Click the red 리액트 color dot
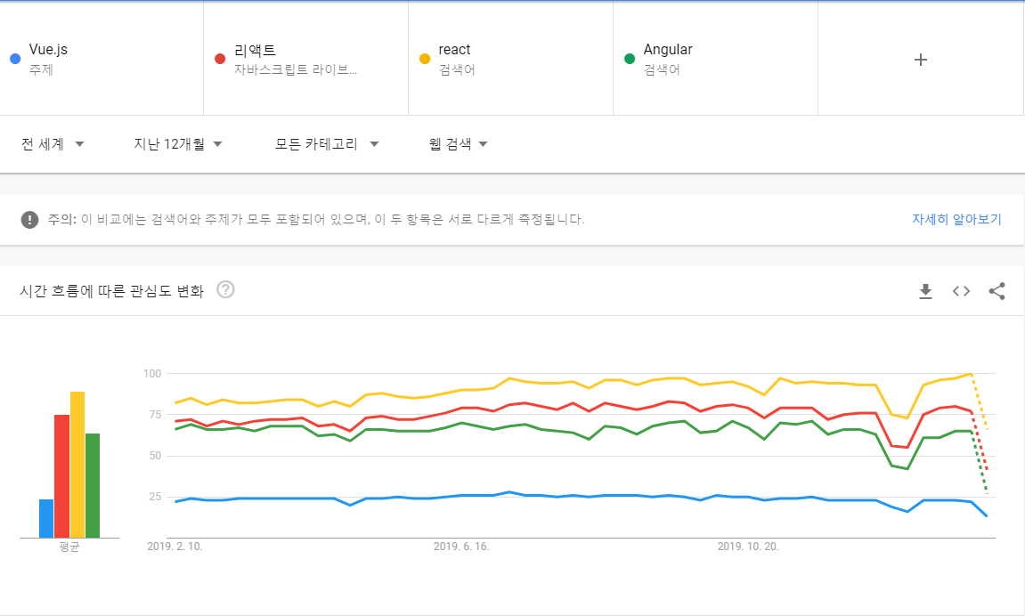 tap(220, 59)
